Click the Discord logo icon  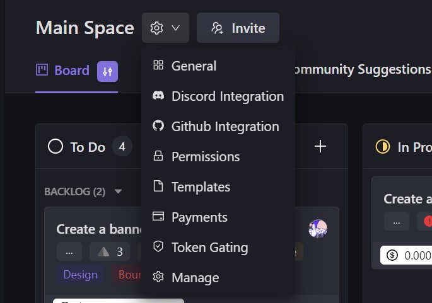coord(158,96)
